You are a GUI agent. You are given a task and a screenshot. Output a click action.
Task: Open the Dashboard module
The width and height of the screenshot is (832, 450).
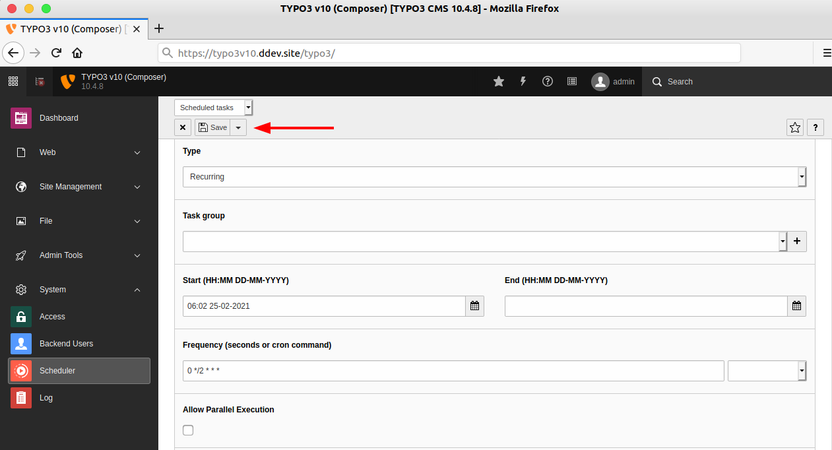pos(59,118)
